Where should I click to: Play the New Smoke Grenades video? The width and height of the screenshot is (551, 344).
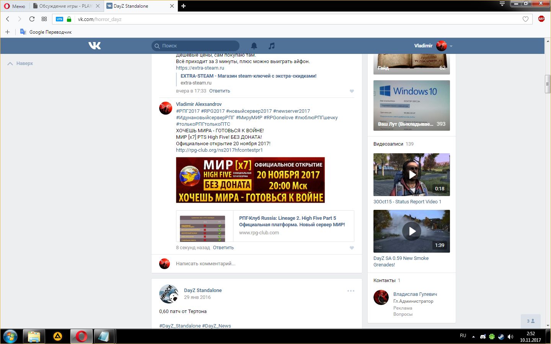(x=412, y=231)
